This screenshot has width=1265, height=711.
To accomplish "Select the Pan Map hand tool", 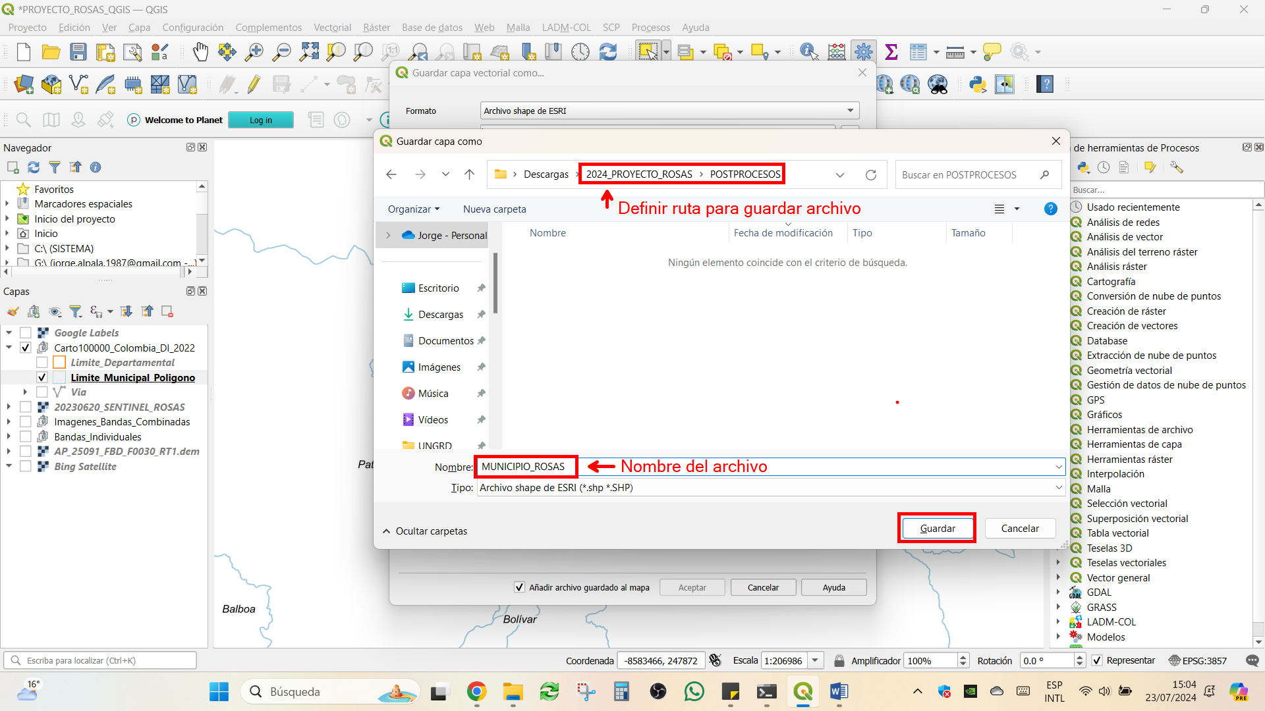I will (200, 51).
